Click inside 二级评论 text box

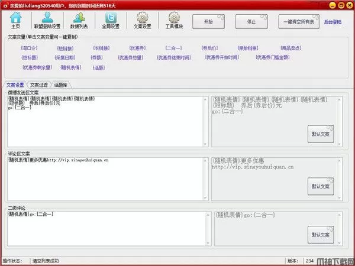(x=107, y=229)
